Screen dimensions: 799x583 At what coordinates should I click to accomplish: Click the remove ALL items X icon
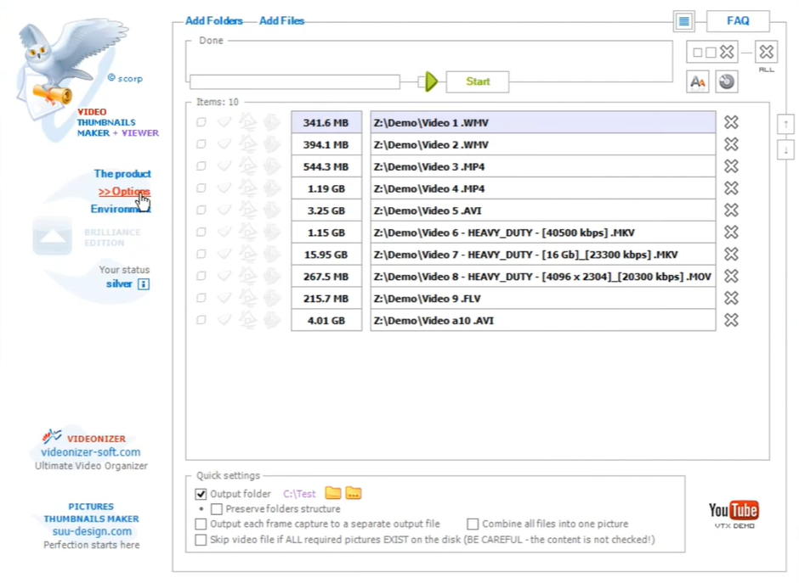tap(766, 52)
